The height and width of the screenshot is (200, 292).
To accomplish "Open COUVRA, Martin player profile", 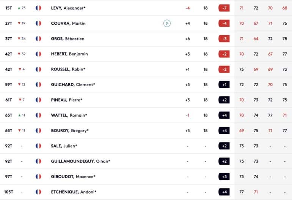I will 68,23.
